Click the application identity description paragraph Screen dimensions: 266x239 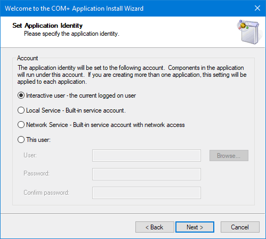click(x=132, y=75)
